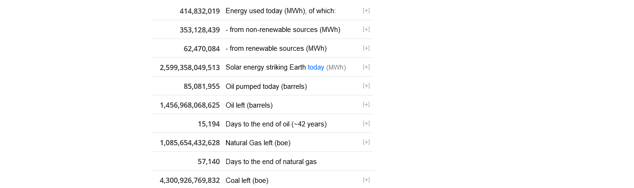This screenshot has width=634, height=188.
Task: Expand the 'Energy used today' row details
Action: 366,10
